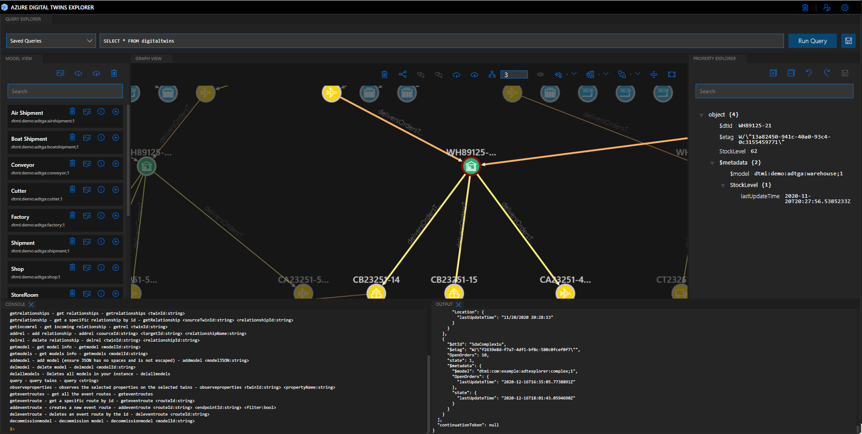Save the current query with floppy icon
The width and height of the screenshot is (862, 434).
pyautogui.click(x=849, y=41)
